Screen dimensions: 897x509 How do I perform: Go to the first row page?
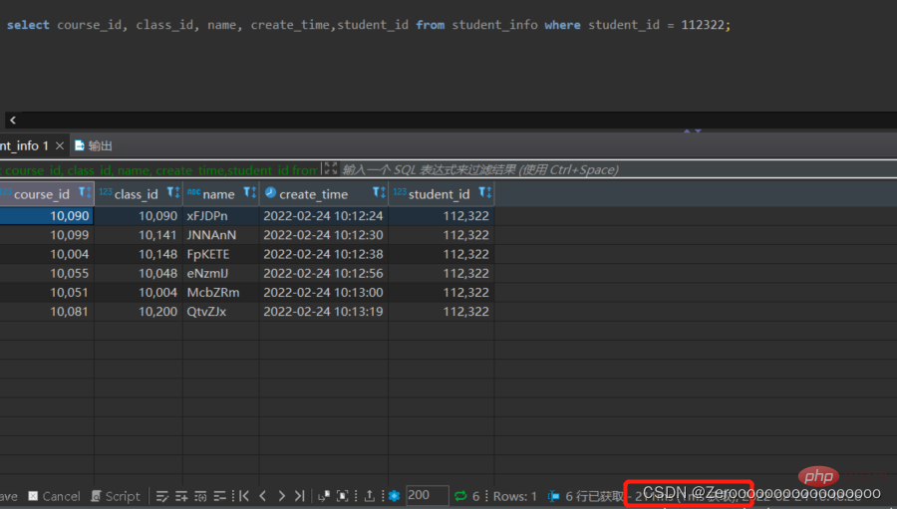pyautogui.click(x=244, y=496)
